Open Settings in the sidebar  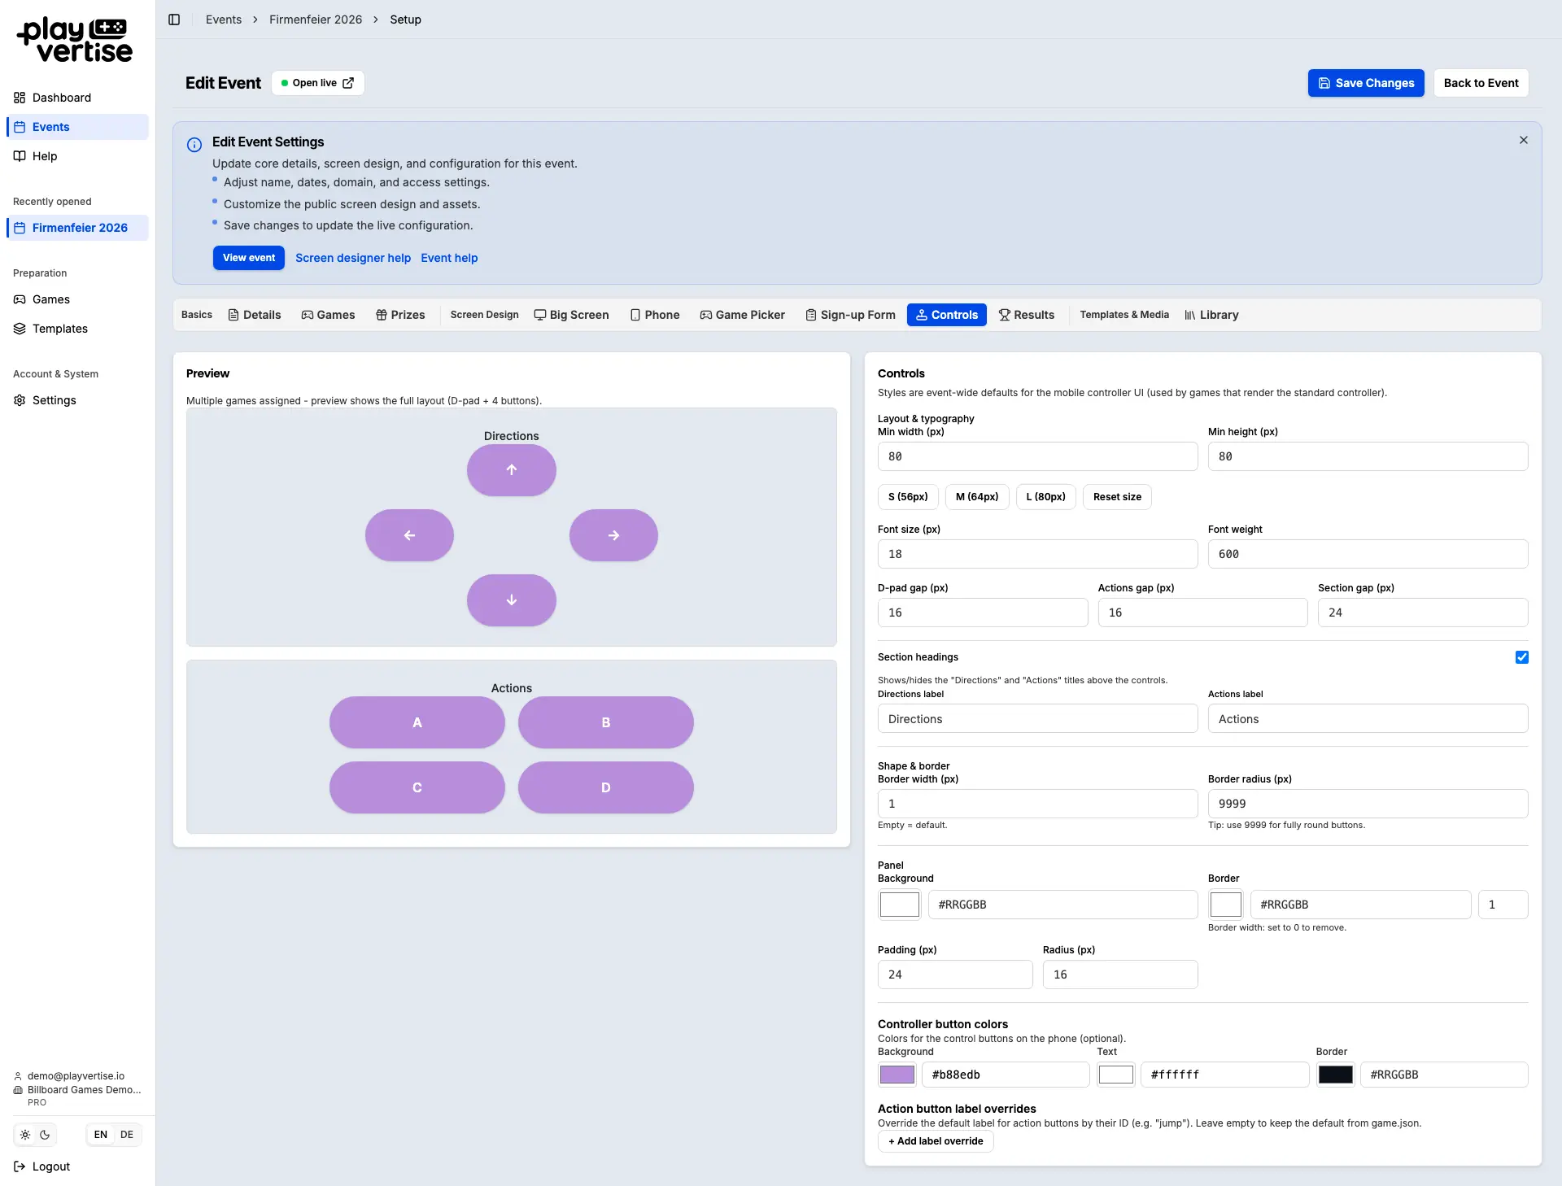(78, 400)
